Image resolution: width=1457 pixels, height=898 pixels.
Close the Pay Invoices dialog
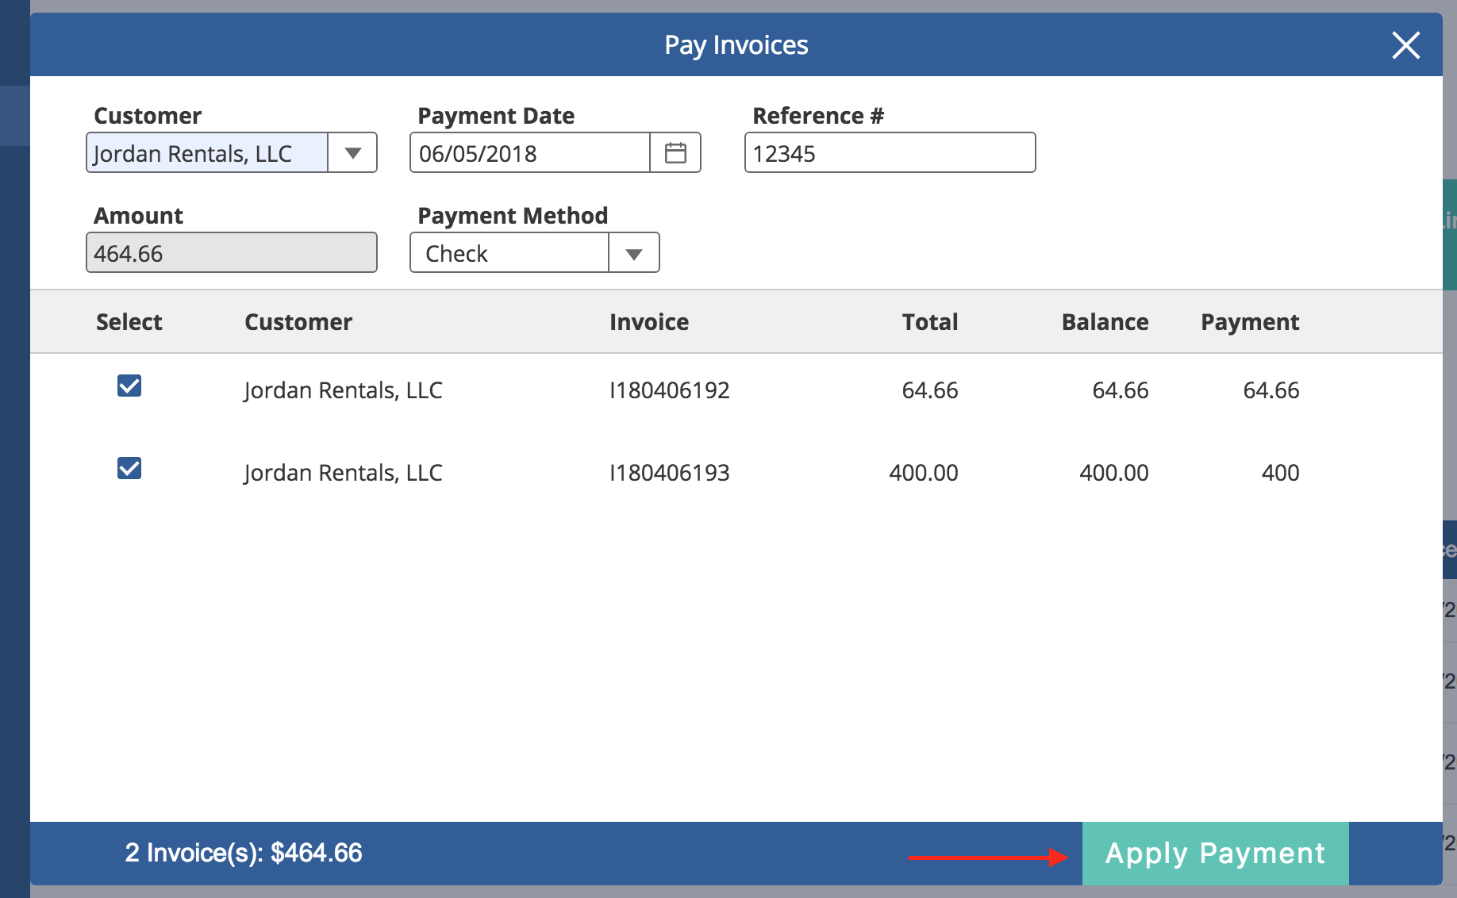[x=1405, y=45]
